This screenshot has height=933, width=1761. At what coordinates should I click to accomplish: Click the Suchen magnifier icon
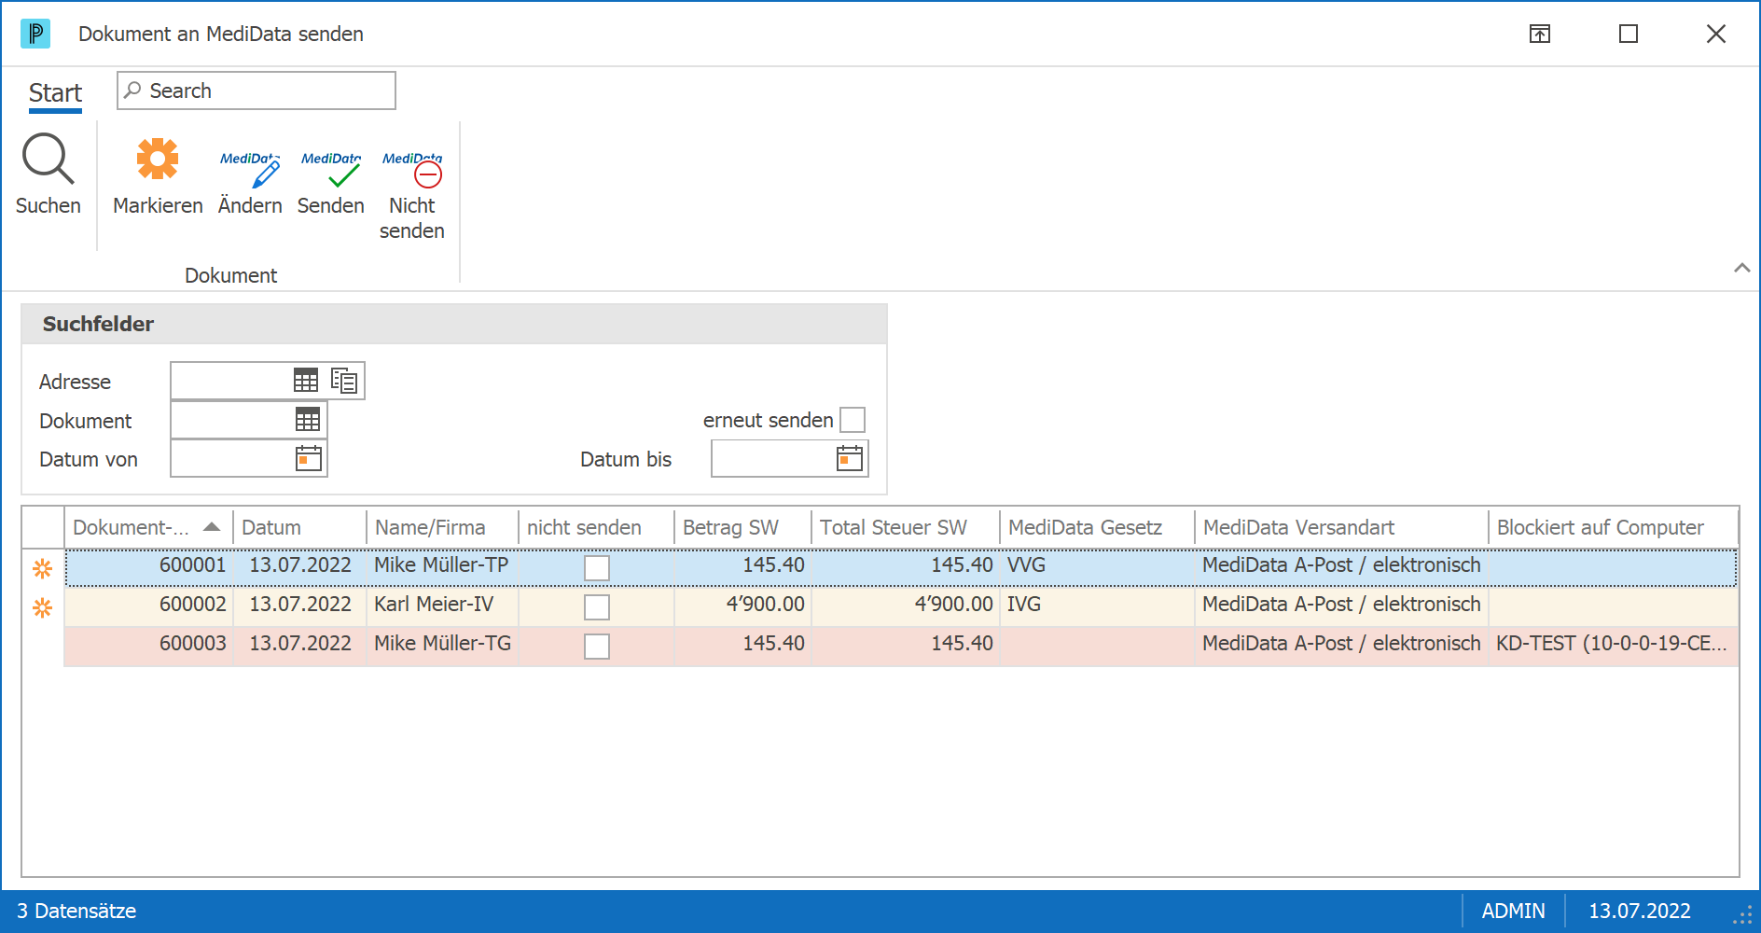click(48, 159)
